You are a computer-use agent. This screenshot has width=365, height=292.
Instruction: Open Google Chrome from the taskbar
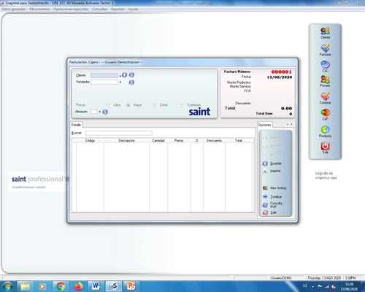pos(61,286)
